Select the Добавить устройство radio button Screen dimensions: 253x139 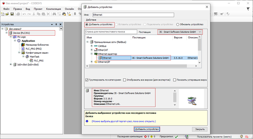tap(87, 25)
